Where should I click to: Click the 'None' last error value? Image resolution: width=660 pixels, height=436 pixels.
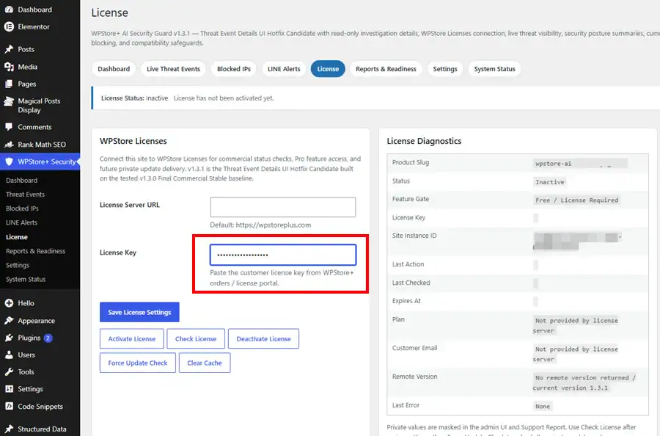[x=543, y=406]
